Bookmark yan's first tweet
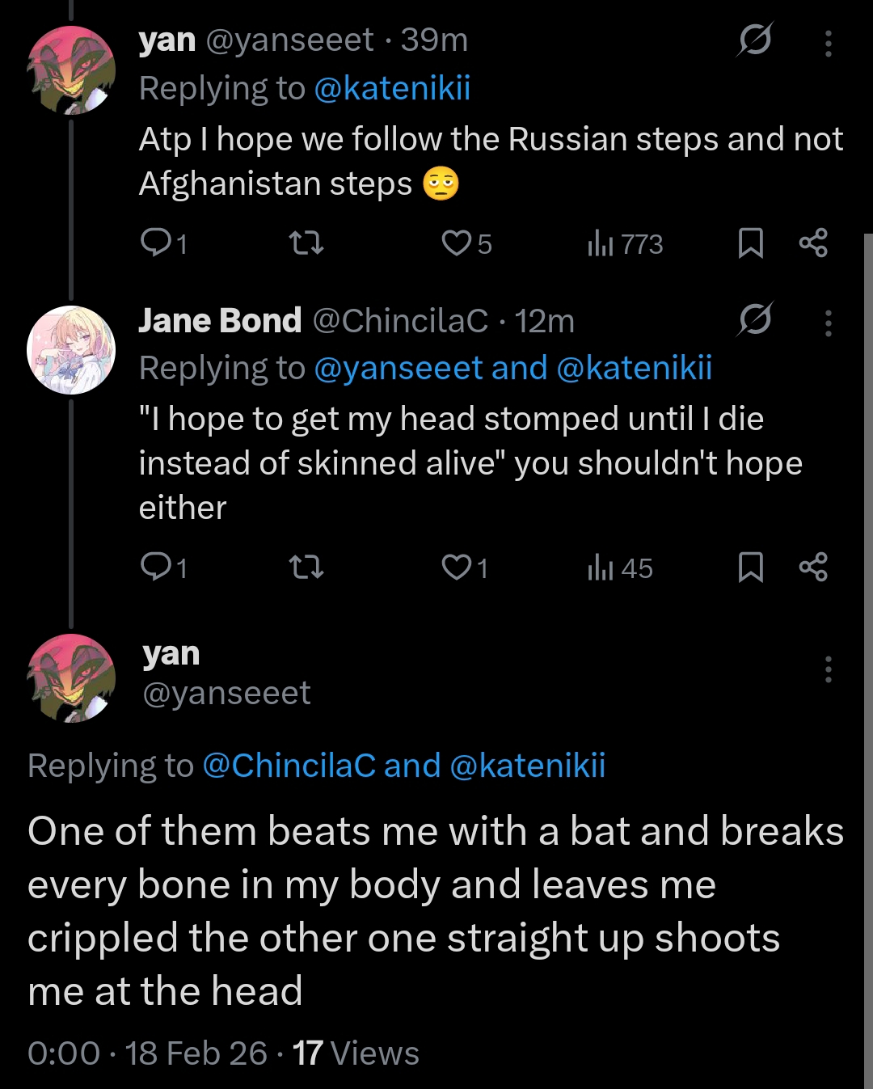873x1089 pixels. [x=751, y=243]
